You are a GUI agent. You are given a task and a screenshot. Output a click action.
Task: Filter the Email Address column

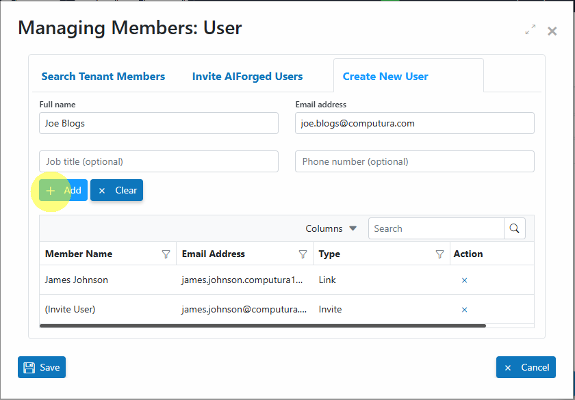pyautogui.click(x=303, y=254)
